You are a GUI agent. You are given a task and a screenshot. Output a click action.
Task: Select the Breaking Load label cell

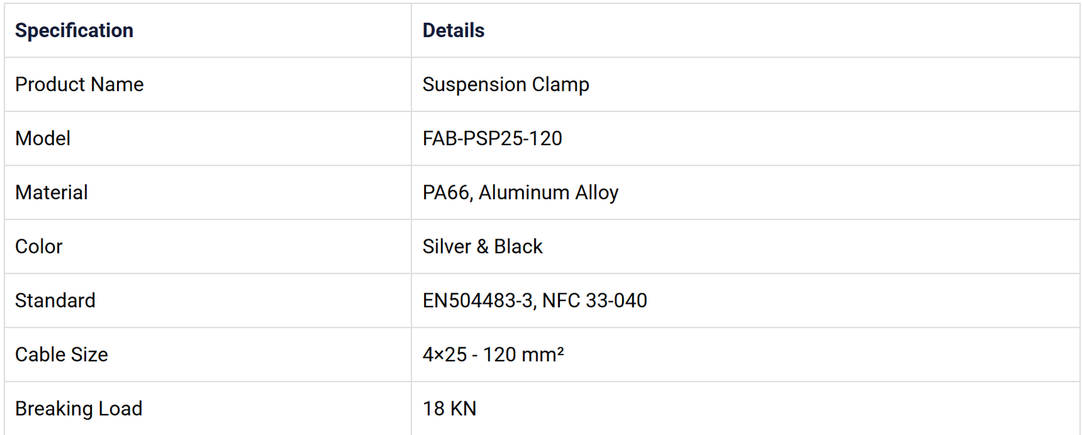click(x=78, y=409)
